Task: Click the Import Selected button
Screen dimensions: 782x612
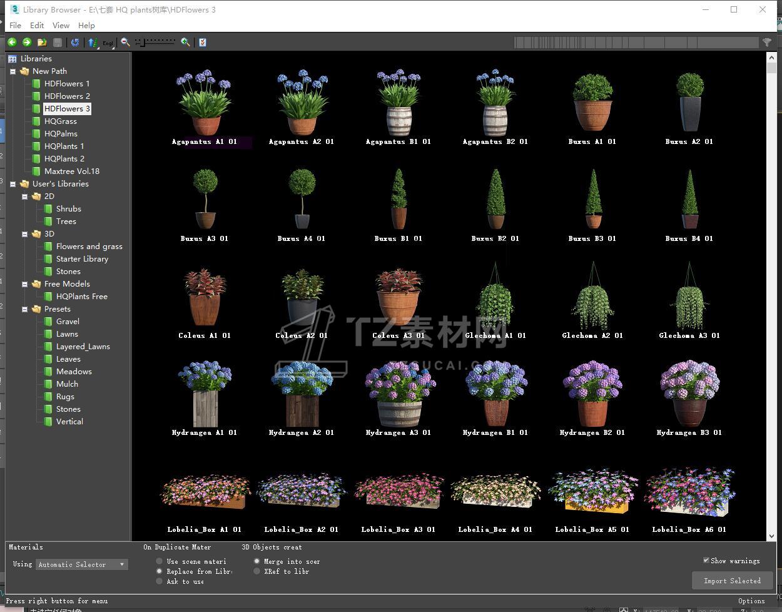Action: (x=732, y=581)
